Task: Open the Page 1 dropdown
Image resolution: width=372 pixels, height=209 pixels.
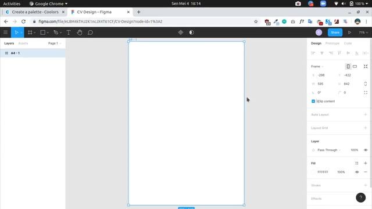Action: click(x=55, y=44)
